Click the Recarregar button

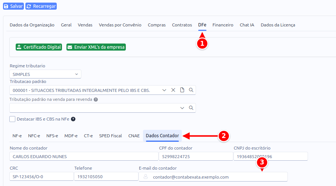[x=41, y=6]
